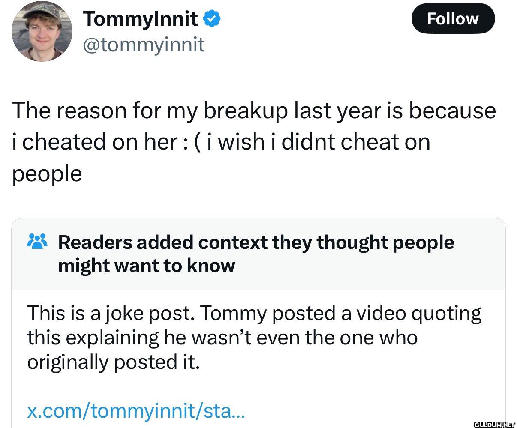Click the word "people" ending the tweet
517x428 pixels.
pyautogui.click(x=47, y=174)
